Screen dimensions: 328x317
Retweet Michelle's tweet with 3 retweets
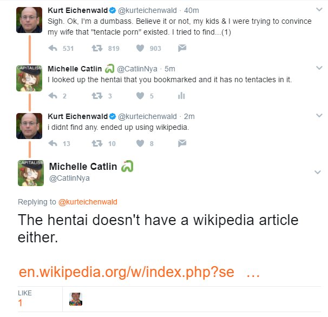(x=97, y=96)
